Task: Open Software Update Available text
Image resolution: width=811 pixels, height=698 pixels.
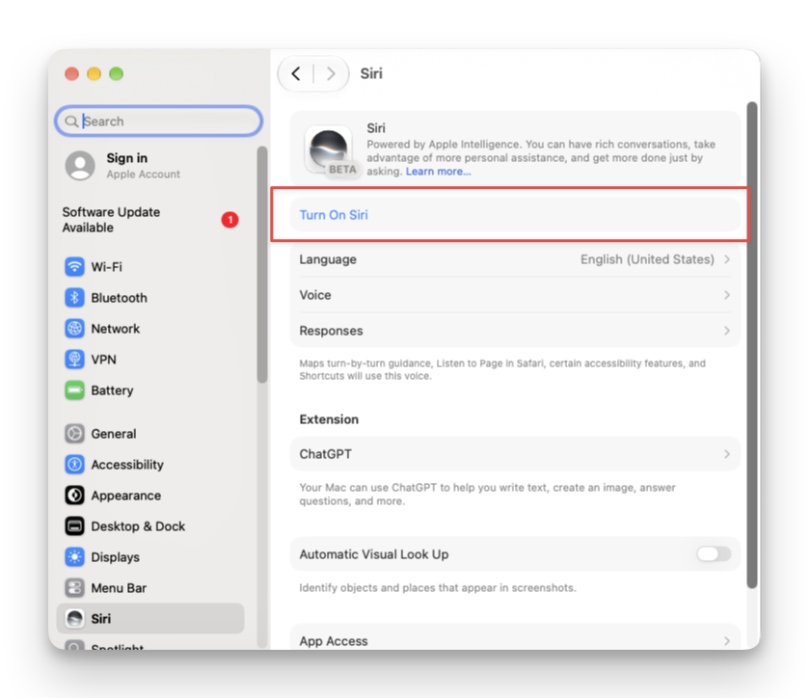Action: [x=111, y=220]
